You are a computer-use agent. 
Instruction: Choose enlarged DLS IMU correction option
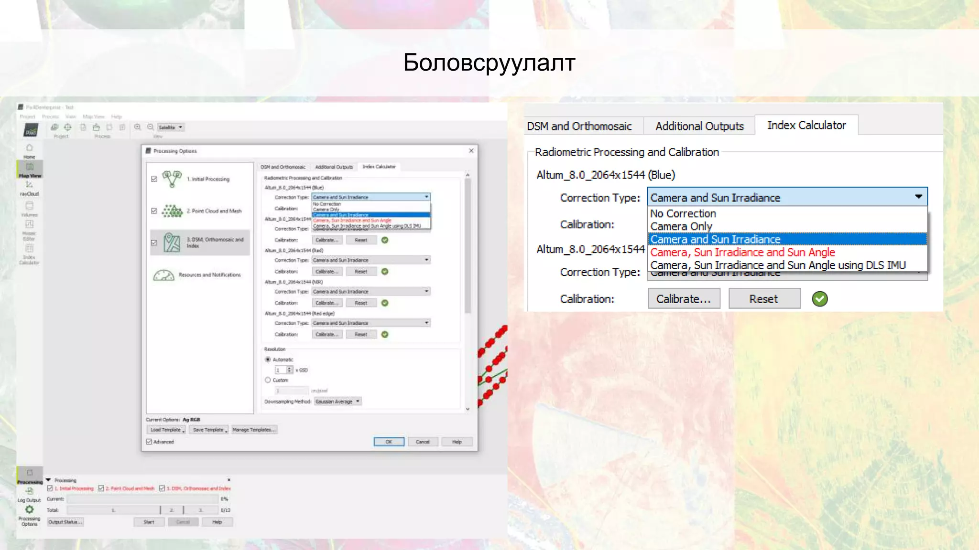pos(787,265)
